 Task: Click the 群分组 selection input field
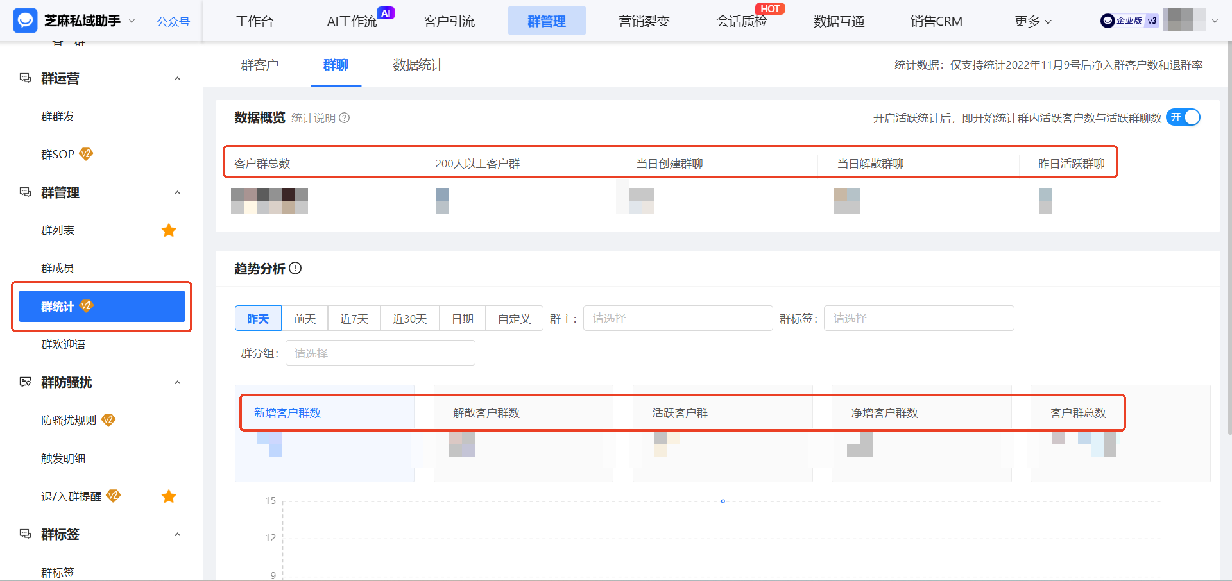coord(380,353)
